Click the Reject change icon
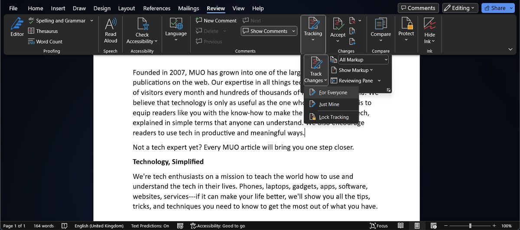Image resolution: width=520 pixels, height=230 pixels. [x=352, y=21]
